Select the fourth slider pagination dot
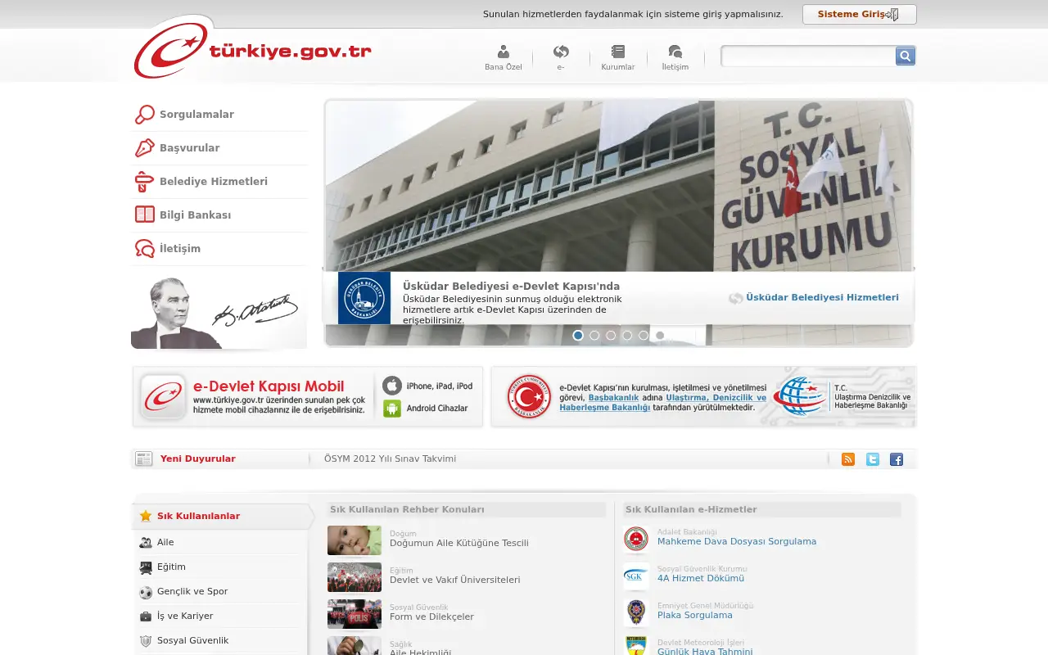This screenshot has width=1048, height=655. click(x=627, y=335)
